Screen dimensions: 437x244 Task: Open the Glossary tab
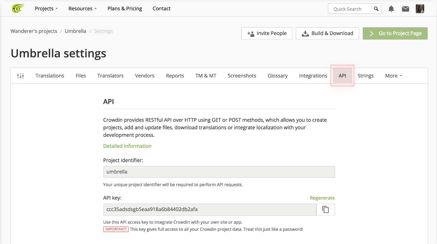tap(277, 76)
